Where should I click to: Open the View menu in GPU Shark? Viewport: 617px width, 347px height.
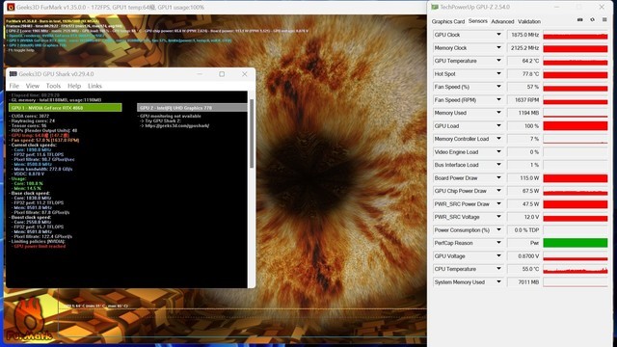[x=33, y=86]
